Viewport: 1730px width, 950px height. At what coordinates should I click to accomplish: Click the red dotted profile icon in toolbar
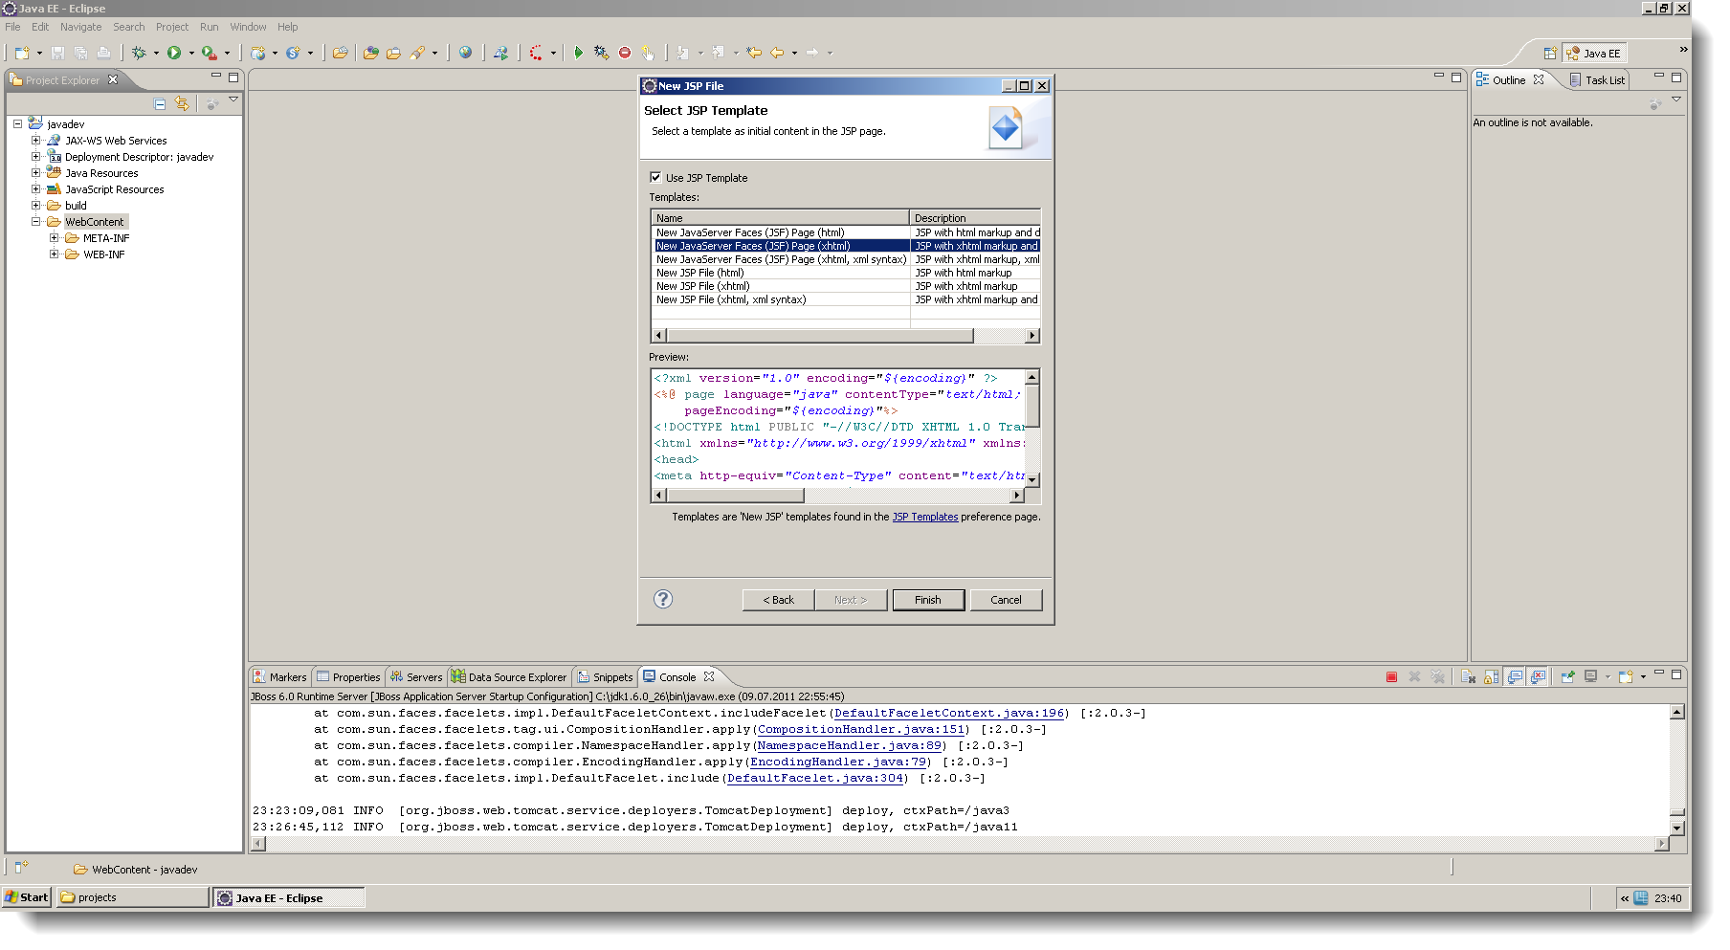tap(537, 53)
